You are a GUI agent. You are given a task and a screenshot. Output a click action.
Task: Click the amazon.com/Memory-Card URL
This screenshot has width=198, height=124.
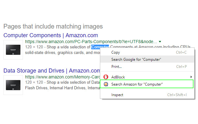tap(62, 77)
